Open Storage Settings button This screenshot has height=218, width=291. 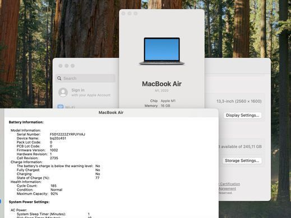click(x=242, y=160)
